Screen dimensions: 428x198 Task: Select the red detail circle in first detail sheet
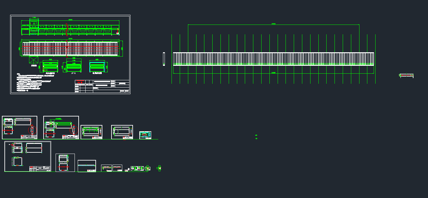point(32,130)
